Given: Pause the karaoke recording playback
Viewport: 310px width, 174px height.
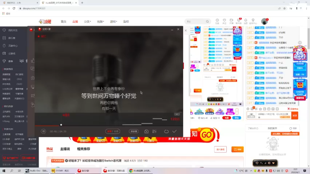Looking at the screenshot, I should tap(43, 131).
